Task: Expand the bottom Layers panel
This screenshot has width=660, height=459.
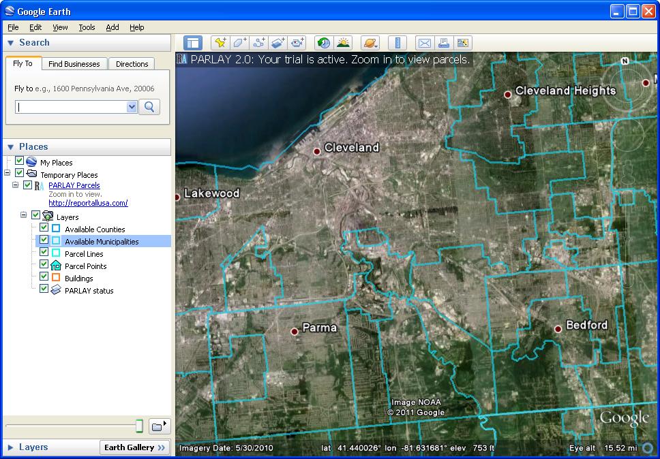Action: 11,447
